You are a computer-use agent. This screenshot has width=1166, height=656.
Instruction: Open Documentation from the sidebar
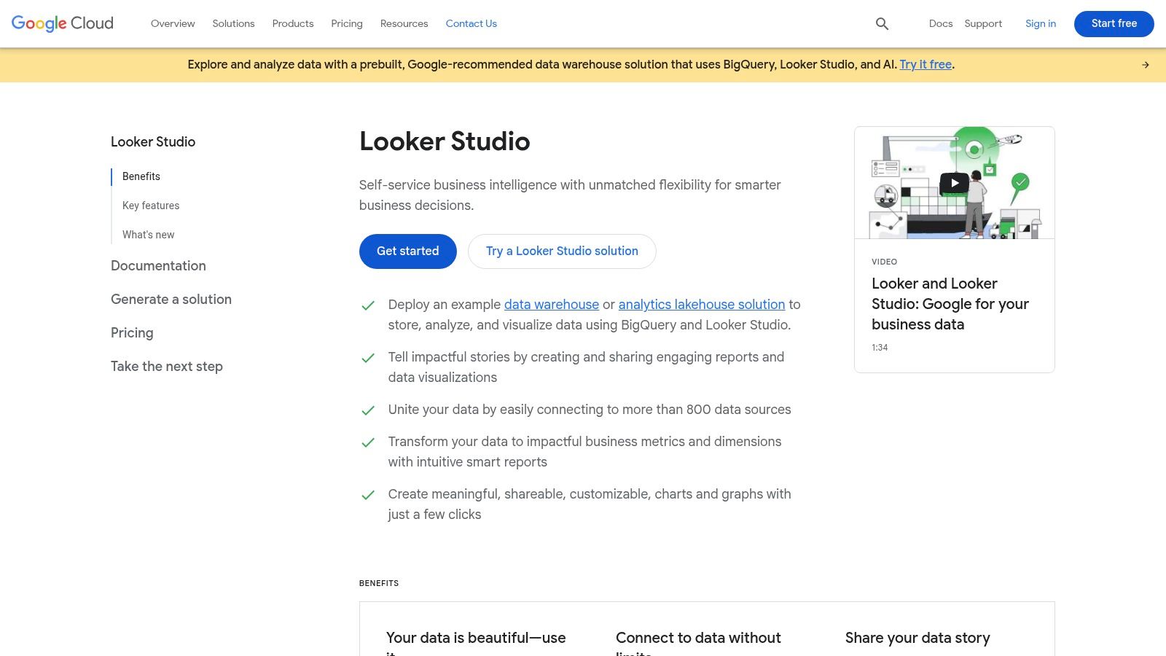(158, 266)
